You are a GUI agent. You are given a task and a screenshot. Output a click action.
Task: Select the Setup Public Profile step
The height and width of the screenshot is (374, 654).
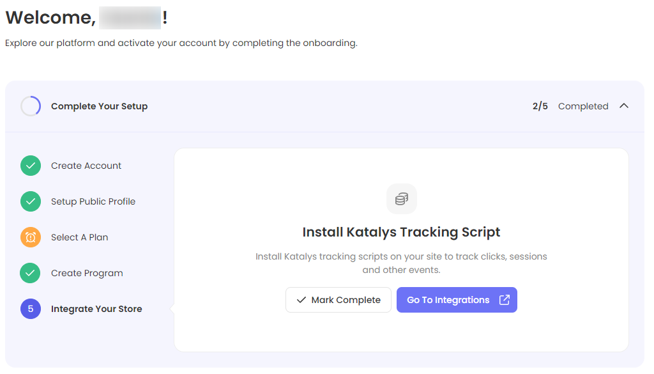pos(93,201)
